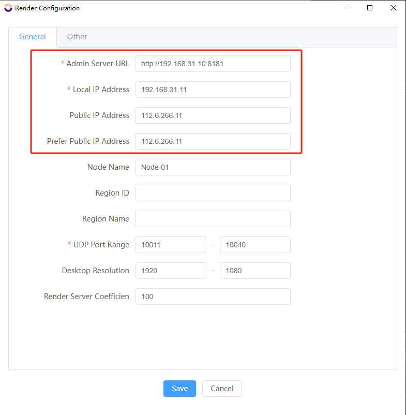Click the Save button
406x415 pixels.
coord(179,389)
